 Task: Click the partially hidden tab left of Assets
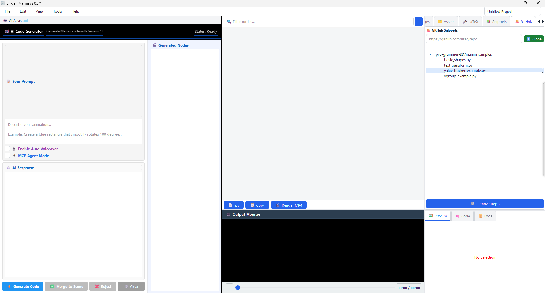click(x=429, y=22)
